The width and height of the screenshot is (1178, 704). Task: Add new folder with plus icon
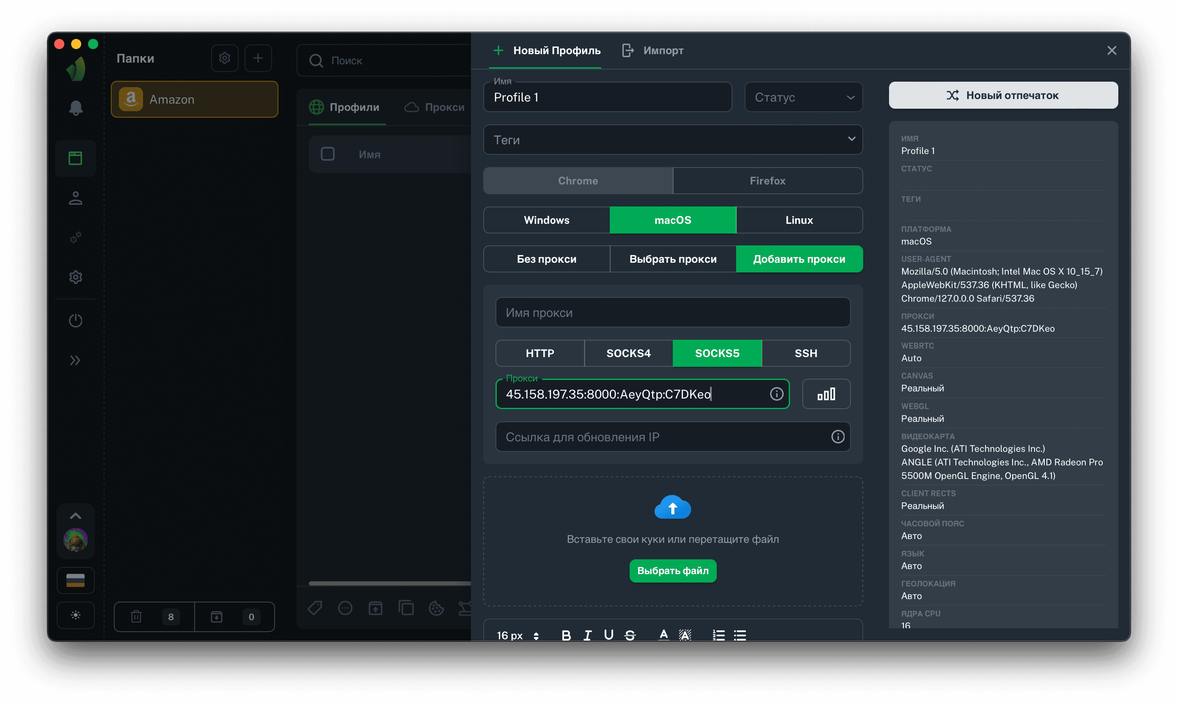pyautogui.click(x=258, y=58)
